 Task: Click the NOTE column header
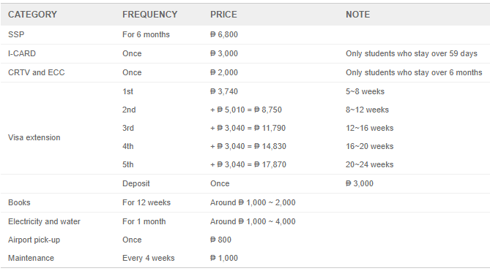click(x=358, y=15)
